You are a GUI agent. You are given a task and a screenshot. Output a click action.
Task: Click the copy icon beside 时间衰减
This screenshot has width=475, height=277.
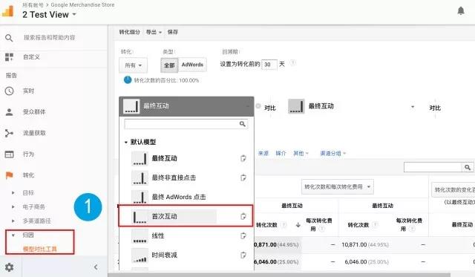click(243, 255)
